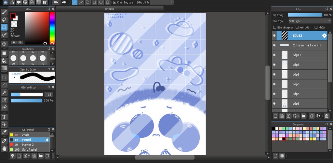Choose the ellipse shape mode

pyautogui.click(x=101, y=2)
